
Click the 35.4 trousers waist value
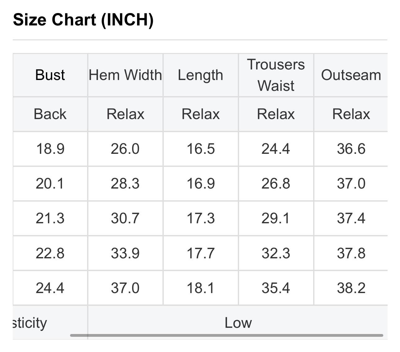point(276,288)
